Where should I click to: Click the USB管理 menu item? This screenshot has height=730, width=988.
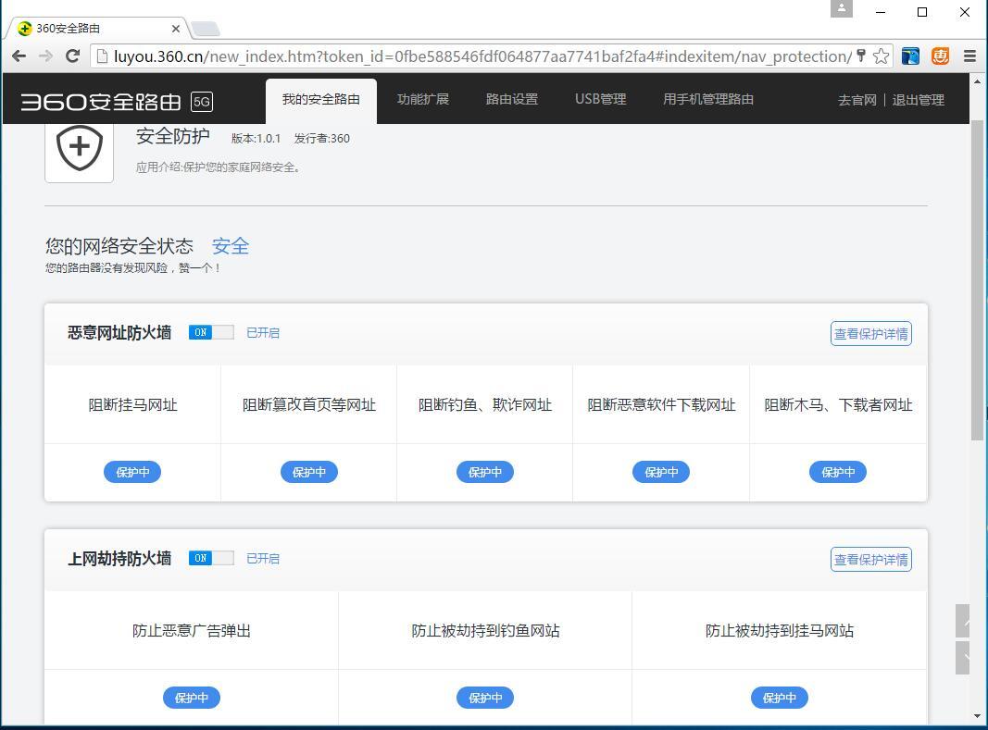[600, 99]
